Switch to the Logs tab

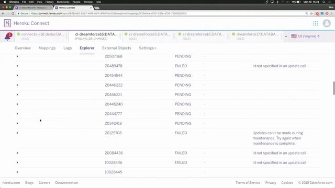pyautogui.click(x=68, y=48)
